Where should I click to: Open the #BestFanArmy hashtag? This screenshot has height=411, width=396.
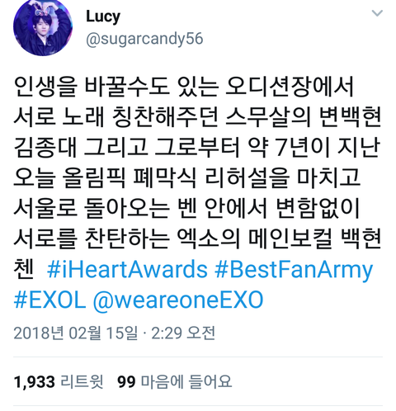tap(294, 270)
